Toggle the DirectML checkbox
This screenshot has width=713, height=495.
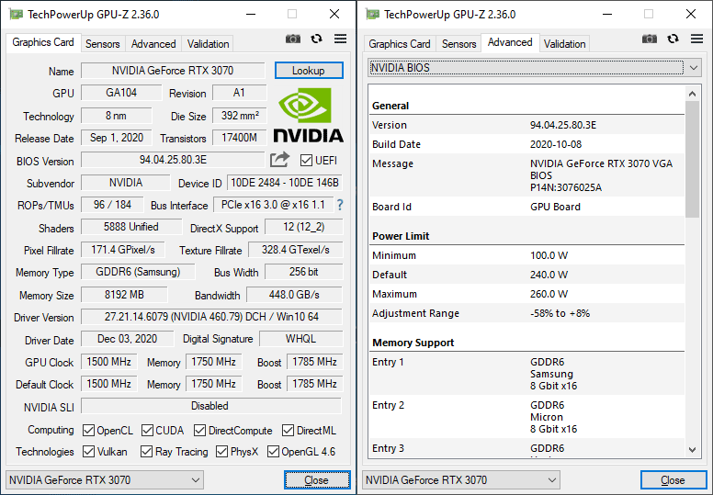click(288, 431)
